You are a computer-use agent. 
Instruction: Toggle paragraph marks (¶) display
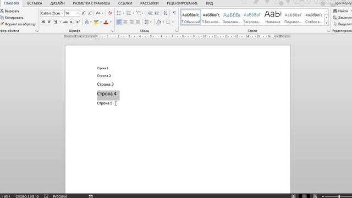[174, 13]
